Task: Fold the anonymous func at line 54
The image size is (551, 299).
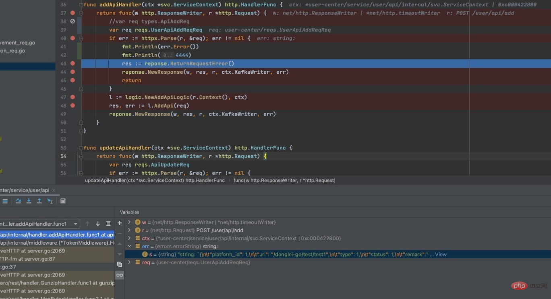Action: coord(81,156)
